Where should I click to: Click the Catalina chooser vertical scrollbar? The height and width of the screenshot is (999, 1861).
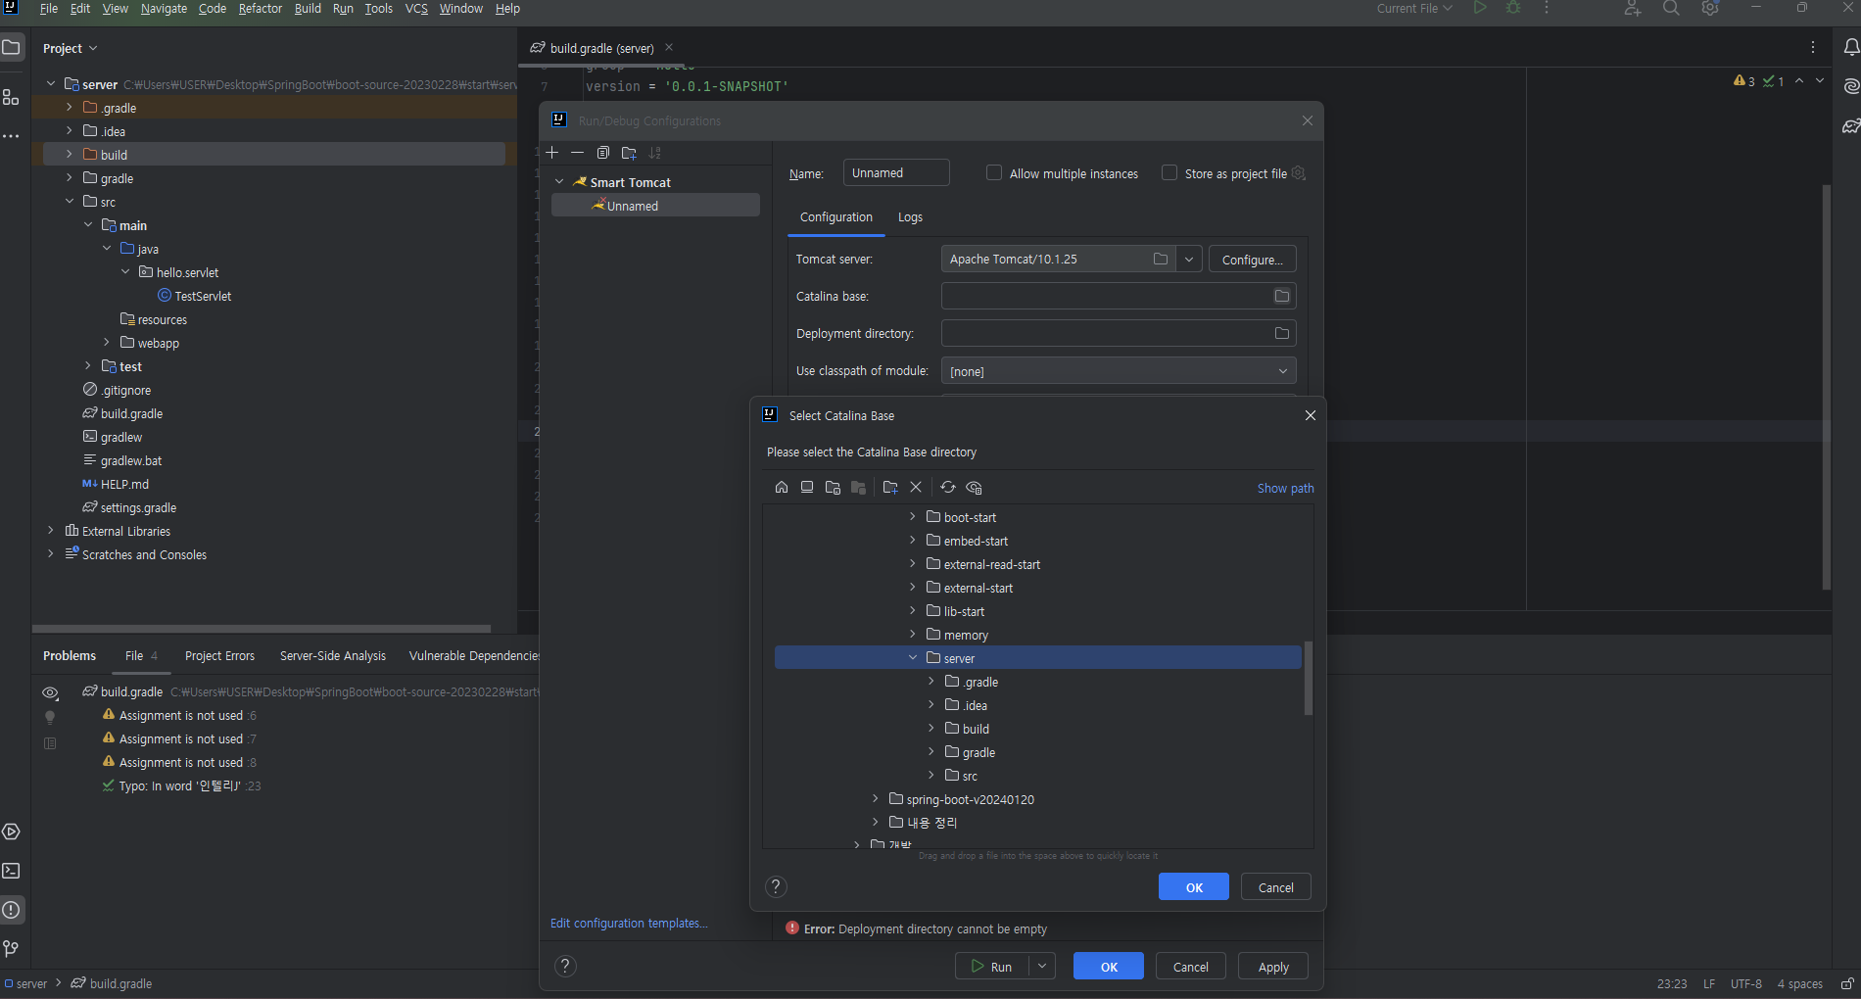[x=1308, y=679]
